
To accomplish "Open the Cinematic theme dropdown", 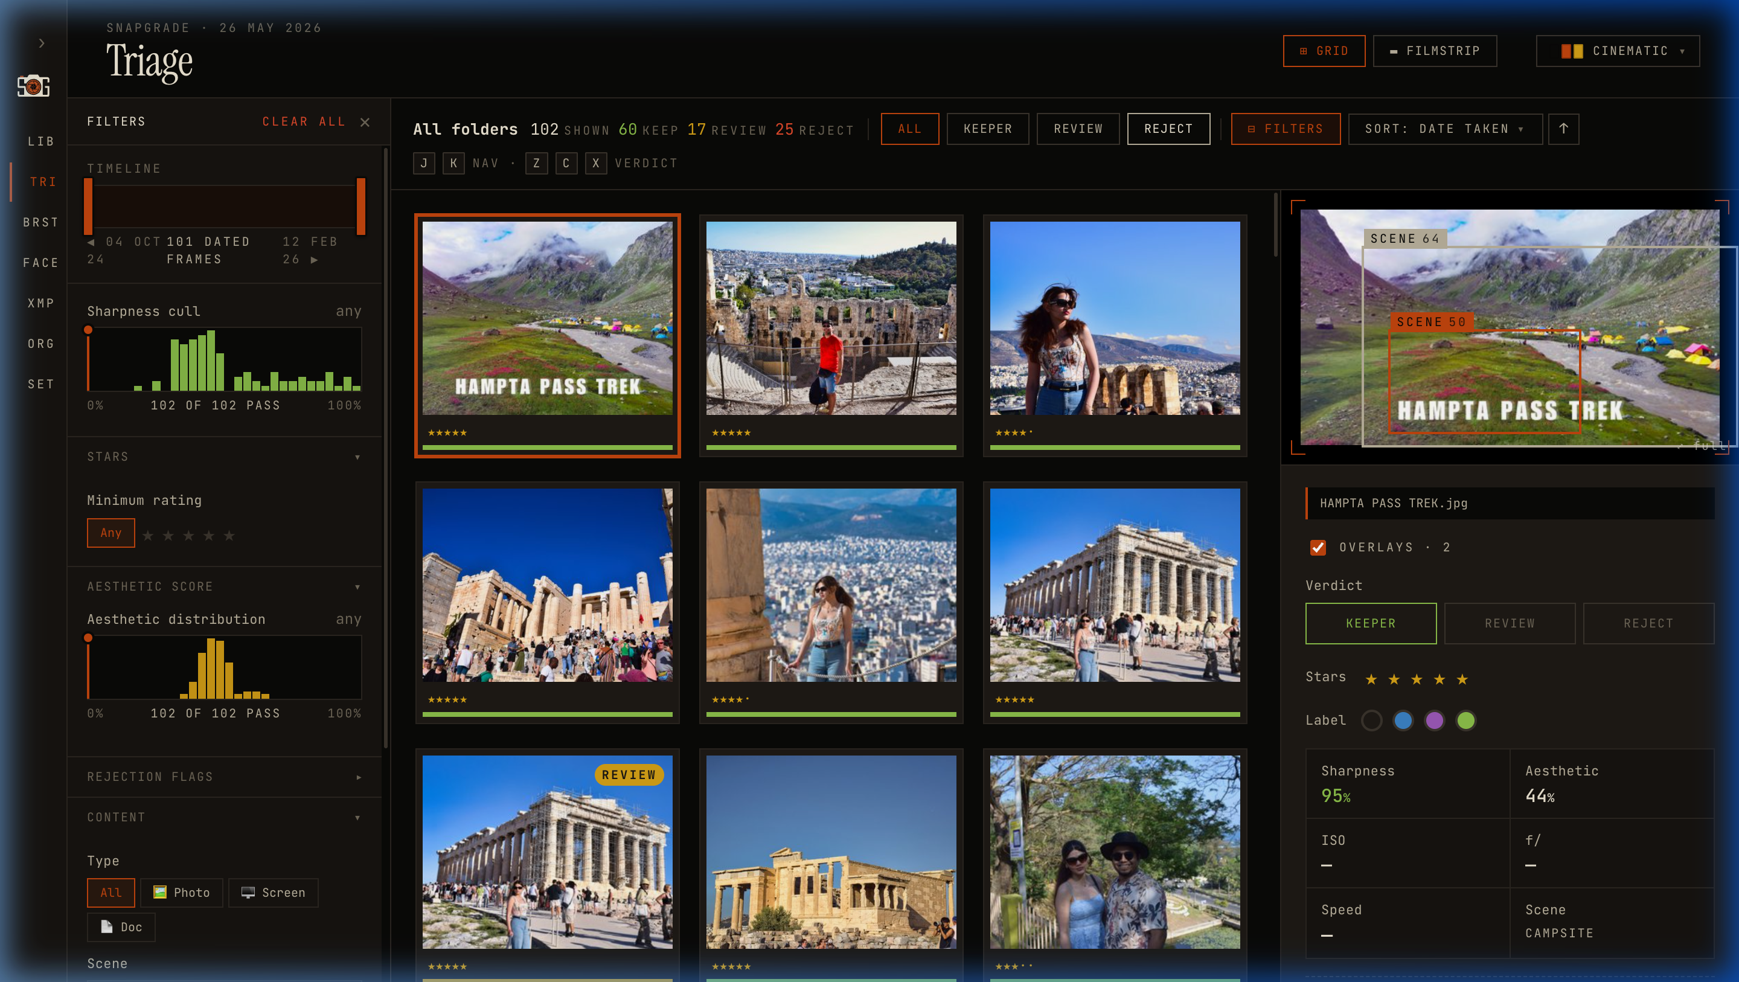I will click(1618, 51).
